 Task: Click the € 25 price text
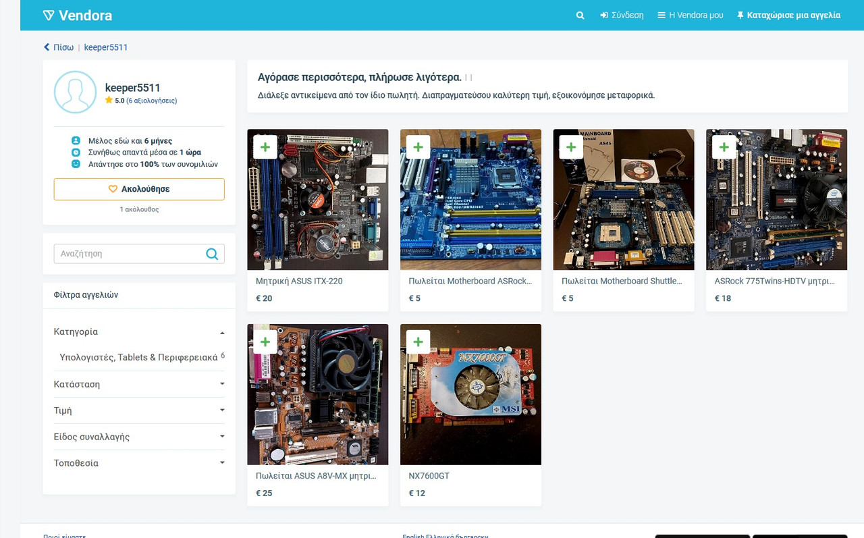(x=264, y=493)
